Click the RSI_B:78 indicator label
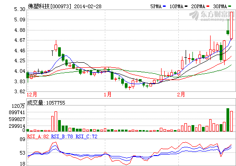 click(x=62, y=136)
